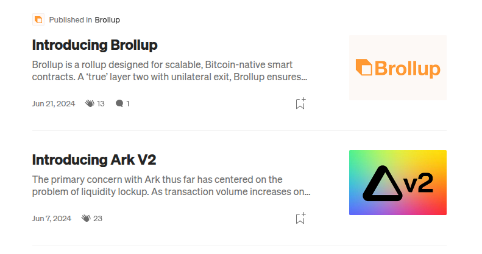Click the Jun 7, 2024 date
Screen dimensions: 482x254
[x=52, y=218]
